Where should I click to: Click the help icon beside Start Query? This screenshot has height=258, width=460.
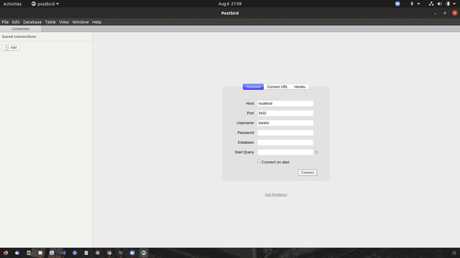316,153
